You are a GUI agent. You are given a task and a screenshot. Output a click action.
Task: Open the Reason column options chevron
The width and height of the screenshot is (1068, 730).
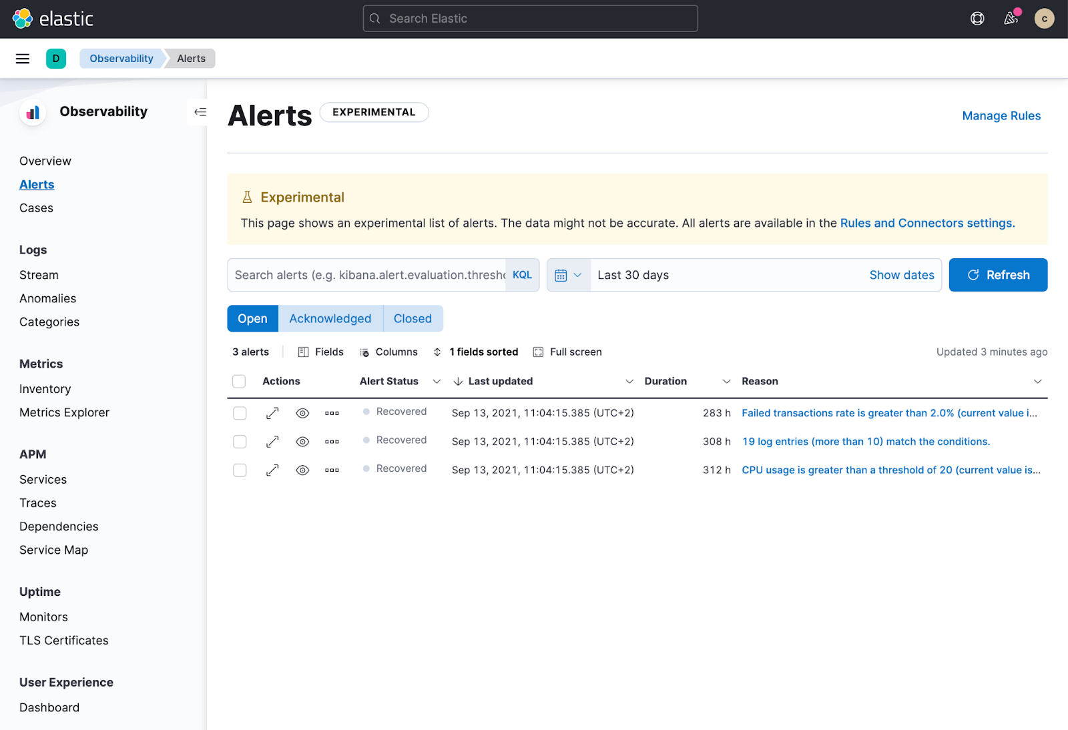click(1037, 381)
